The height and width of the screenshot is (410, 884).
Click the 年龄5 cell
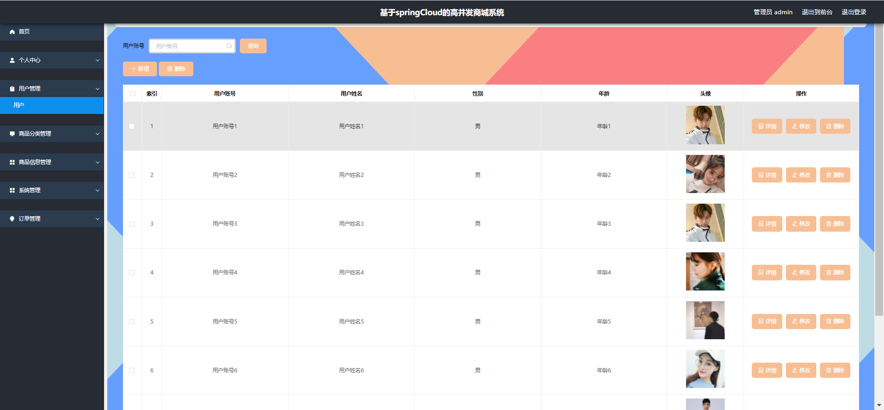coord(604,322)
